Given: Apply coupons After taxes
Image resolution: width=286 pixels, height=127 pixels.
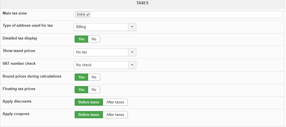Looking at the screenshot, I should (x=115, y=115).
